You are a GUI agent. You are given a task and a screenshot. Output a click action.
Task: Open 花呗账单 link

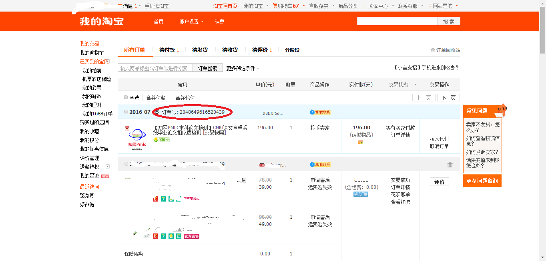pyautogui.click(x=400, y=194)
